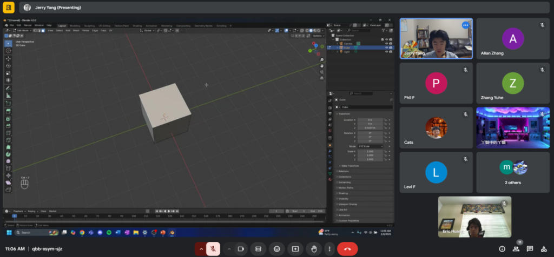Select the Poly Build tool
The height and width of the screenshot is (257, 554).
[x=8, y=147]
